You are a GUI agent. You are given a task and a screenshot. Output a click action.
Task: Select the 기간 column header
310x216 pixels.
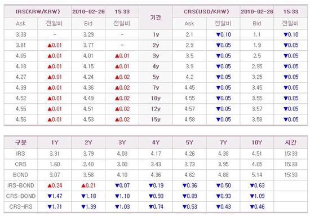point(156,17)
